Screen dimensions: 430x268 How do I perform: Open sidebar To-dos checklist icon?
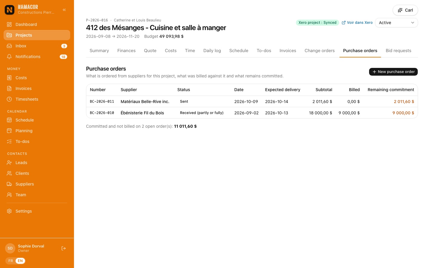(9, 141)
